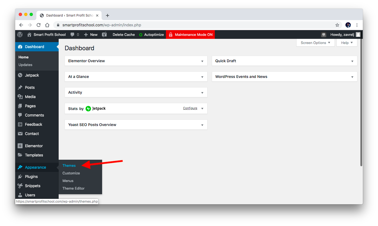The width and height of the screenshot is (378, 226).
Task: Click the Snippets scissors icon
Action: [20, 186]
